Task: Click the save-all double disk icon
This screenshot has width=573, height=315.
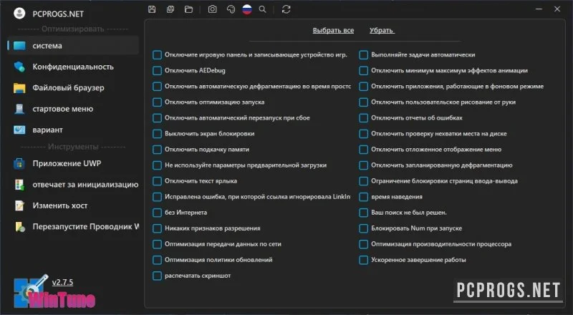Action: click(x=170, y=9)
